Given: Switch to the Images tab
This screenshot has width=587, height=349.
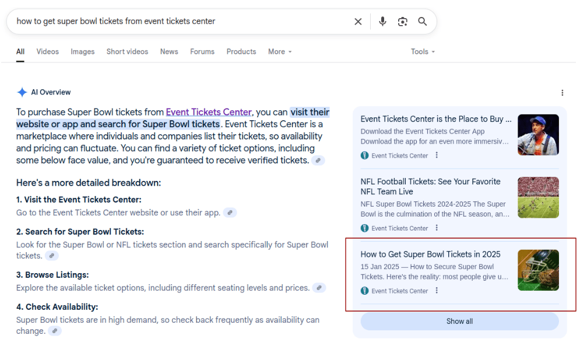Looking at the screenshot, I should click(x=82, y=51).
